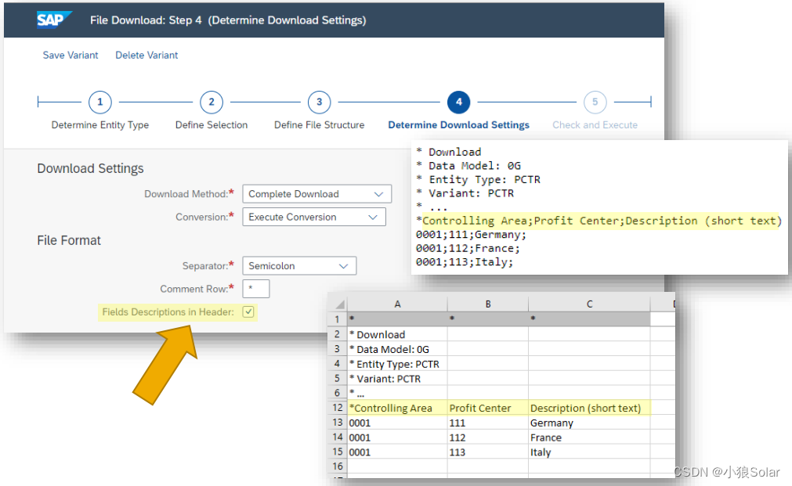
Task: Toggle Fields Descriptions in Header checkbox
Action: point(248,312)
